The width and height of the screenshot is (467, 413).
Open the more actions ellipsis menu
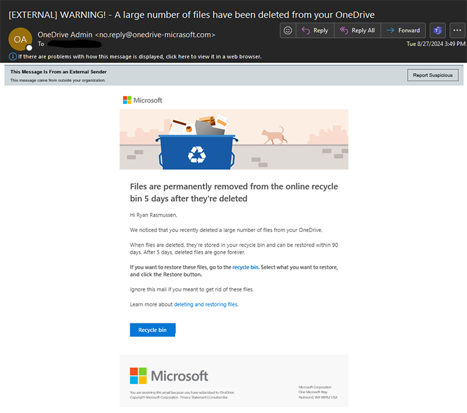coord(457,30)
